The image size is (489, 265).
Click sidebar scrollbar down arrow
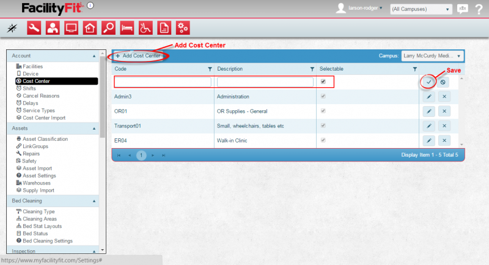102,250
